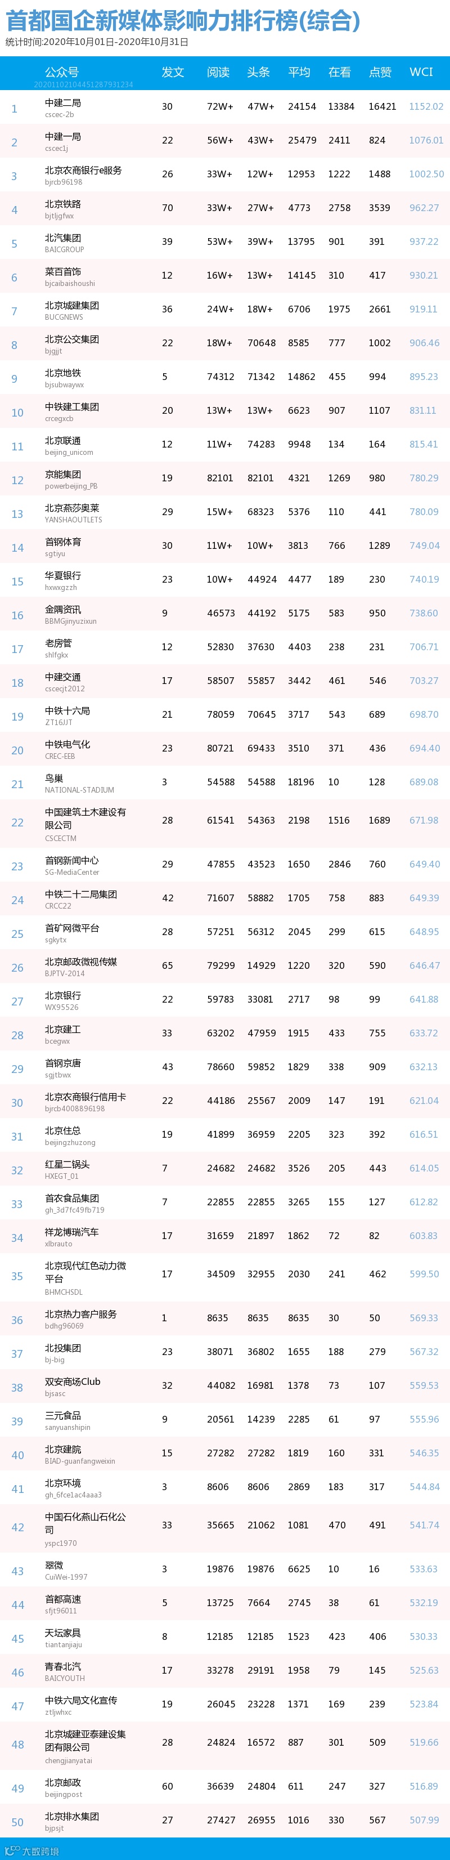Click account ID YANSHAOUTLETS

74,520
